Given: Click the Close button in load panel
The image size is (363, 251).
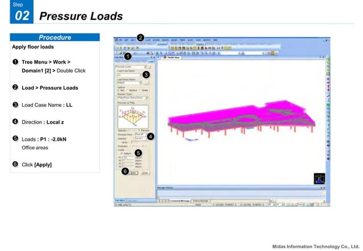Looking at the screenshot, I should [146, 173].
